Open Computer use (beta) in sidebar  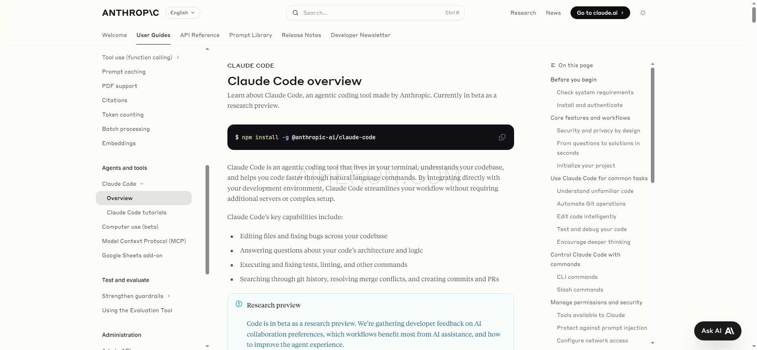click(130, 227)
